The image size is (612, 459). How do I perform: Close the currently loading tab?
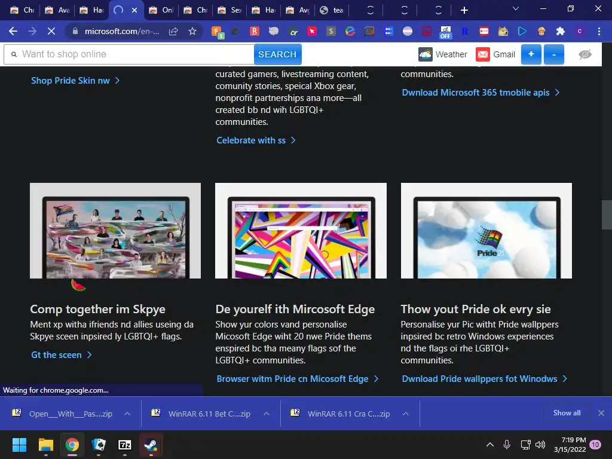(134, 10)
